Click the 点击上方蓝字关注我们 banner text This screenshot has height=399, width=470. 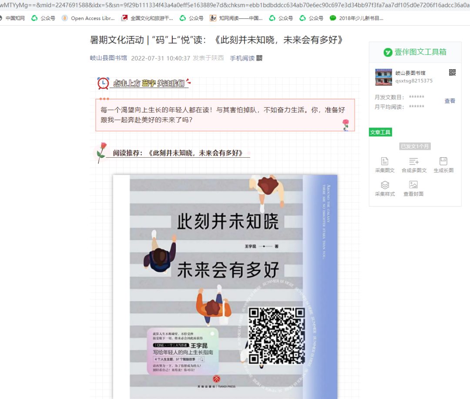[x=149, y=83]
